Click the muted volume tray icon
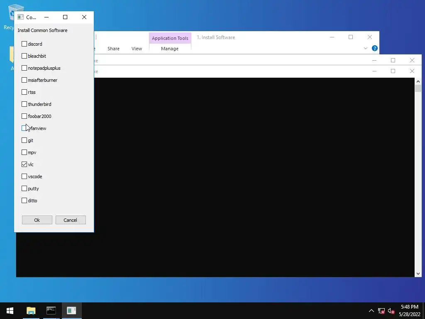 pos(391,311)
